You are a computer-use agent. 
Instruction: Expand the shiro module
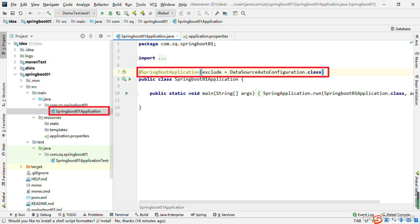pos(15,68)
